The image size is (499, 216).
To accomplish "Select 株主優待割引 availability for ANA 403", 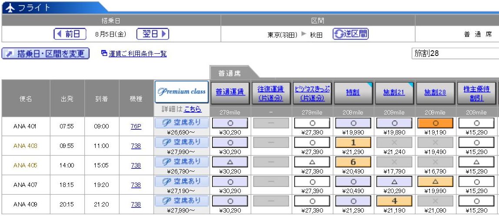I will click(x=476, y=143).
